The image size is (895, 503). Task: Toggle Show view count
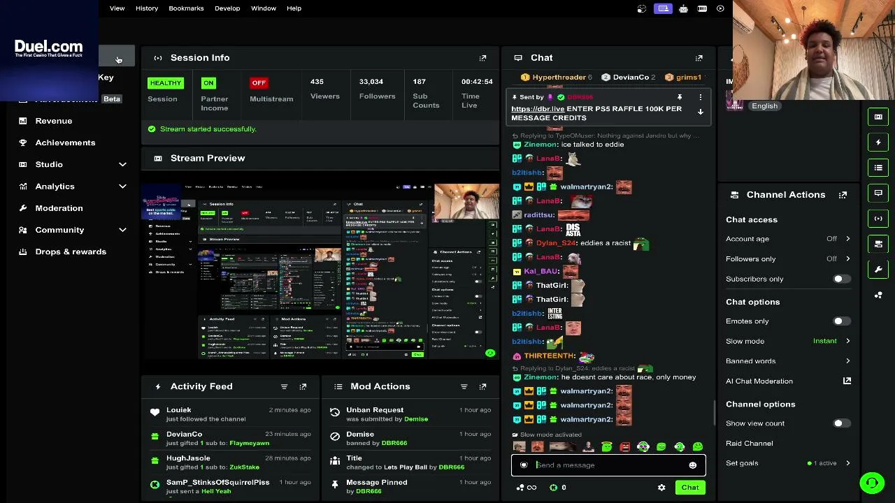[841, 423]
